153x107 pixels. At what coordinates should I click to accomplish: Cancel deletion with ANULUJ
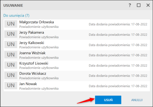click(x=137, y=100)
